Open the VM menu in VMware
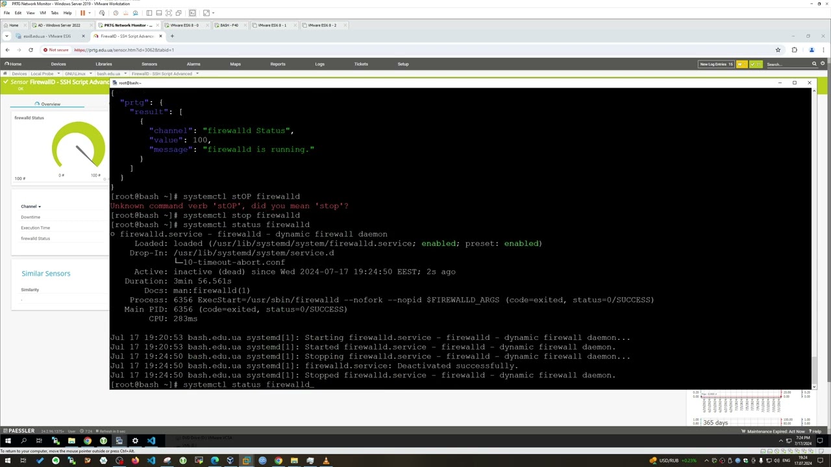This screenshot has width=831, height=467. pyautogui.click(x=43, y=13)
